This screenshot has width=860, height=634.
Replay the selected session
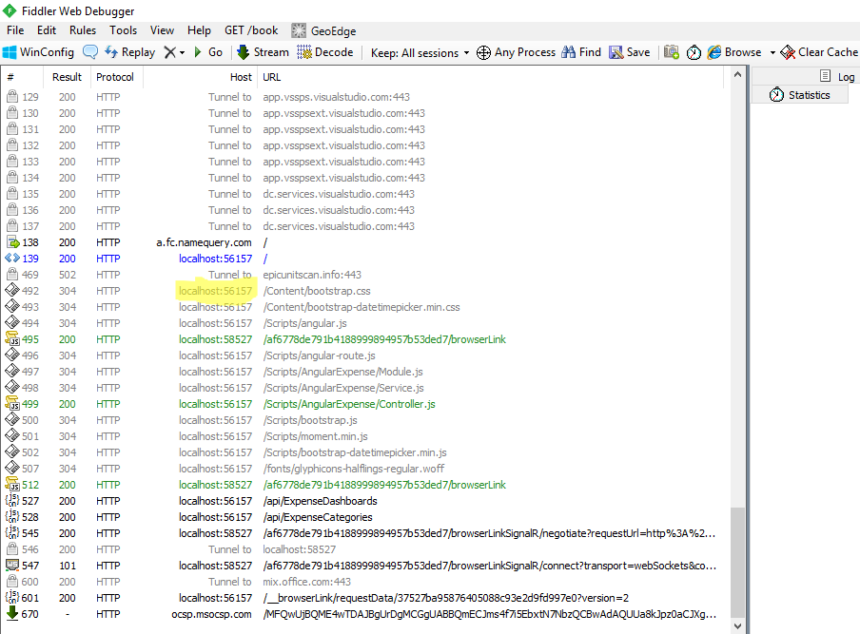(130, 52)
